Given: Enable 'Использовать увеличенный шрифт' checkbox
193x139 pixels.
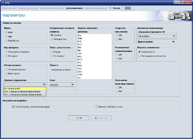Looking at the screenshot, I should [13, 107].
